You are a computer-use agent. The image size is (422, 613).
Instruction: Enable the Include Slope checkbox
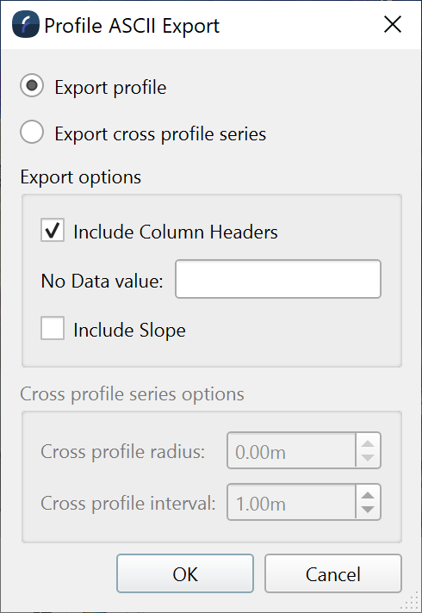(53, 328)
